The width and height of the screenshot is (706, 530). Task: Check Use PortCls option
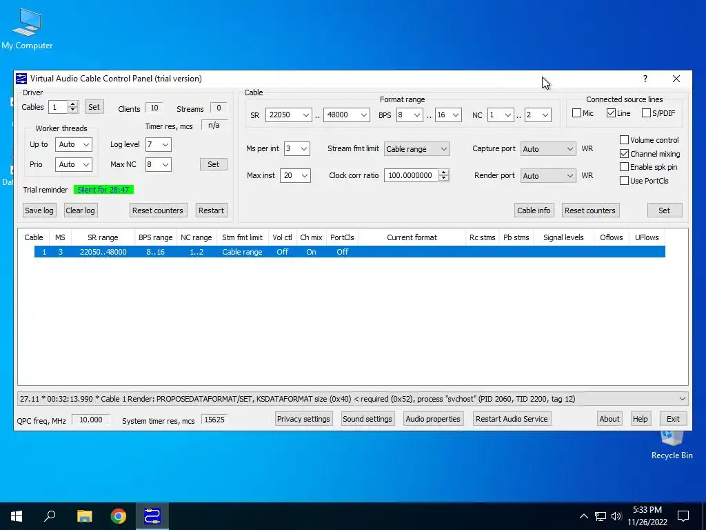(624, 181)
